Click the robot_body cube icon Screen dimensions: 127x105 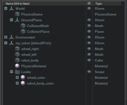(x=17, y=60)
